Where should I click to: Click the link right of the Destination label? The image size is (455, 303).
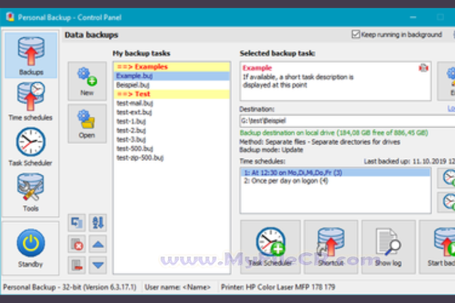[451, 109]
